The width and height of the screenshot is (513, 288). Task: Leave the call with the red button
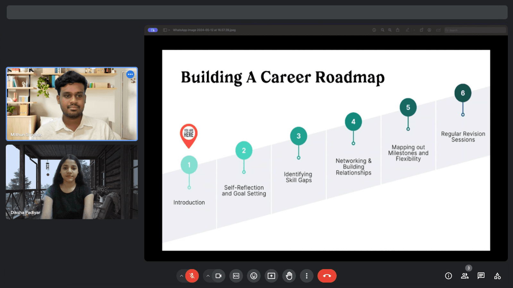[x=327, y=276]
